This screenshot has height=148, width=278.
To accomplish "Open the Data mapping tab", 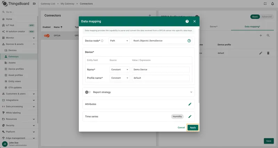I will (252, 27).
